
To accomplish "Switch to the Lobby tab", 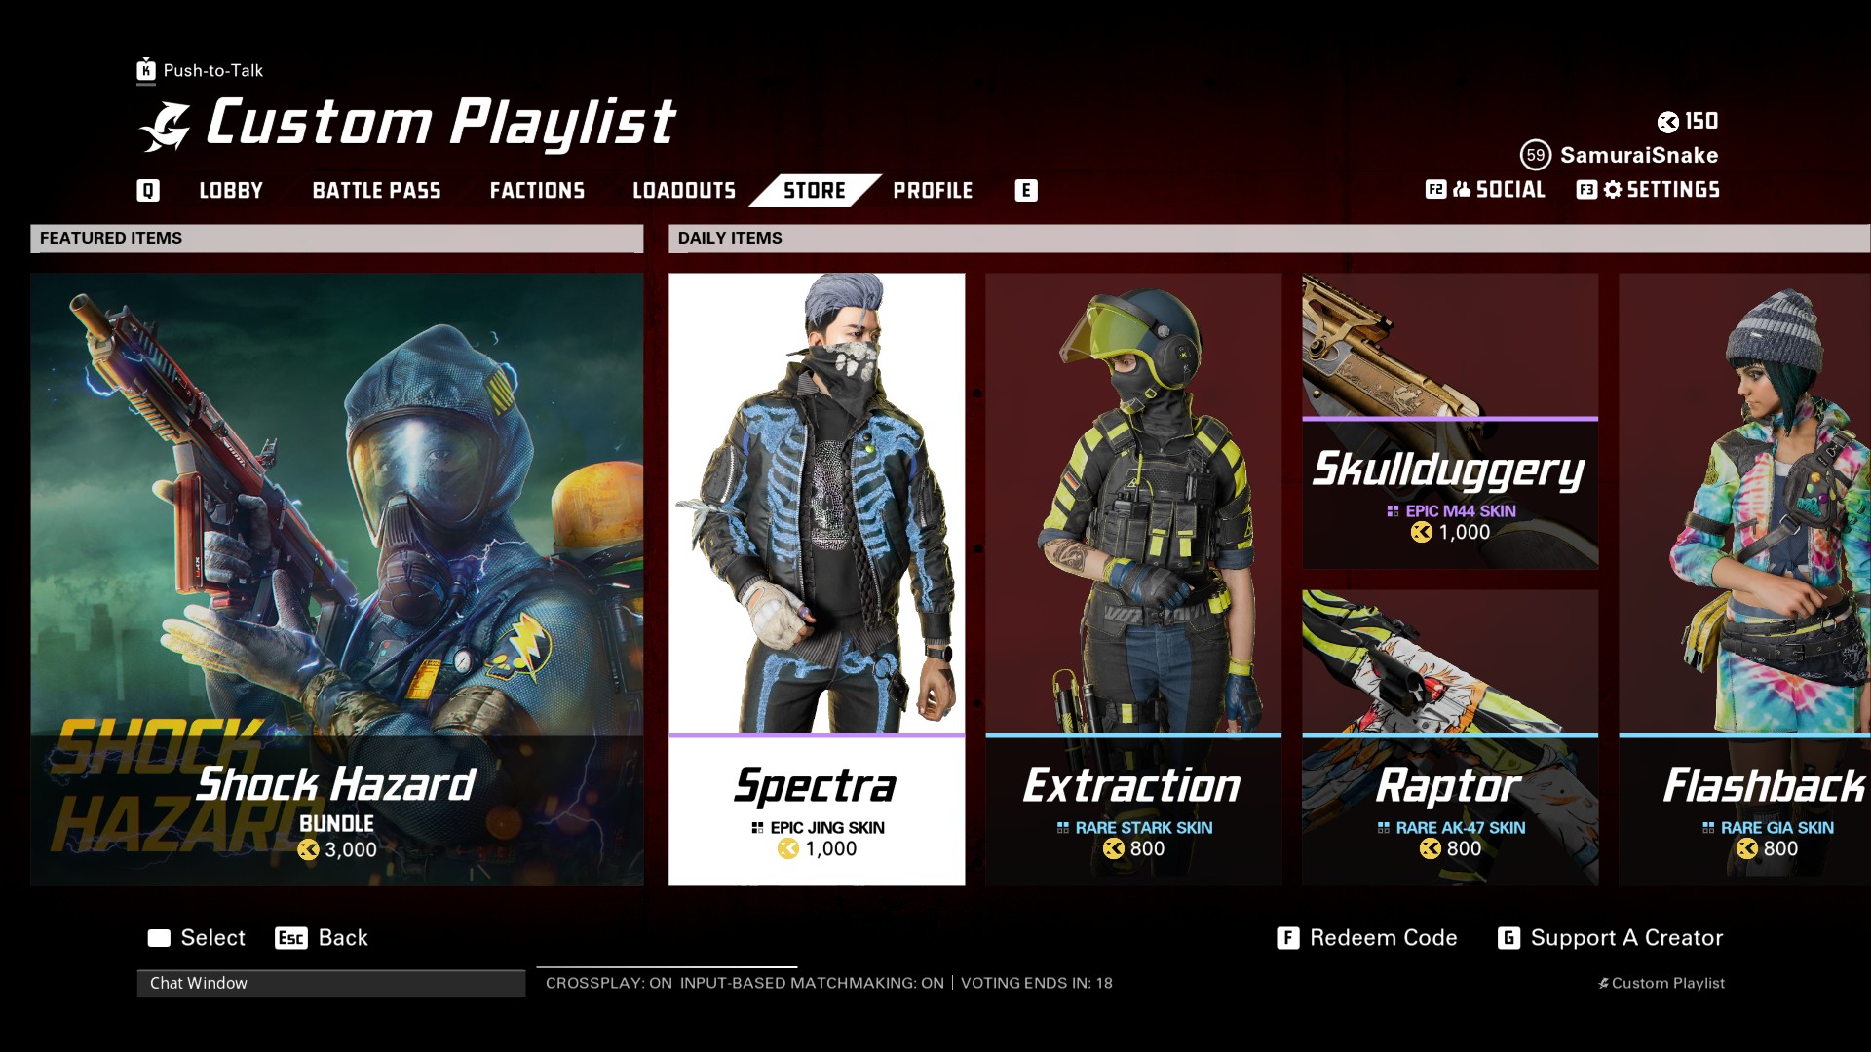I will pyautogui.click(x=231, y=190).
